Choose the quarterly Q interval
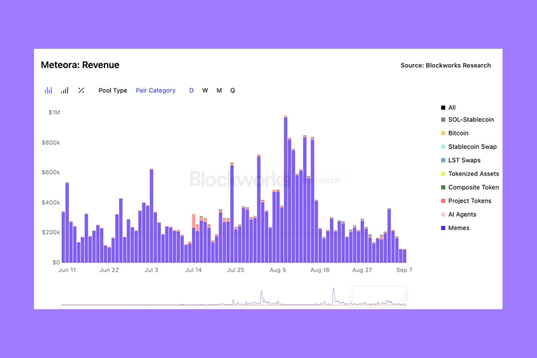The height and width of the screenshot is (358, 537). click(x=232, y=90)
